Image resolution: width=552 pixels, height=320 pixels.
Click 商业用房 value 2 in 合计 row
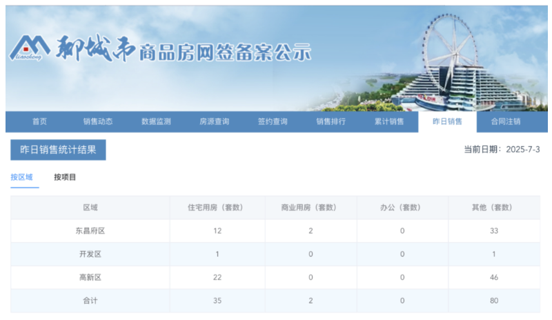(x=310, y=301)
